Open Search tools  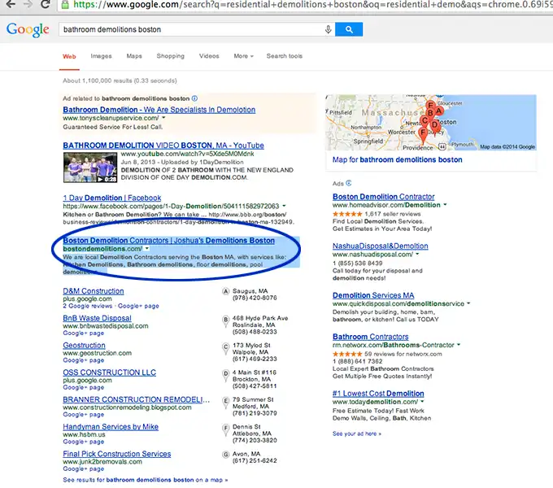(285, 56)
